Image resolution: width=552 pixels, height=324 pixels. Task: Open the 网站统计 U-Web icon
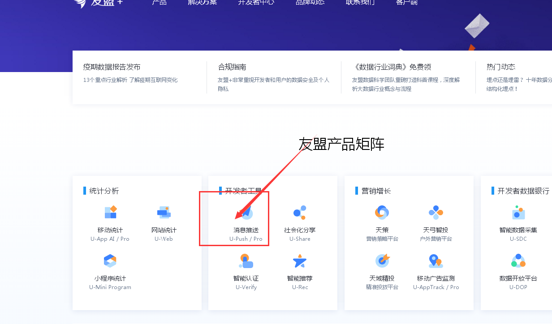point(164,213)
